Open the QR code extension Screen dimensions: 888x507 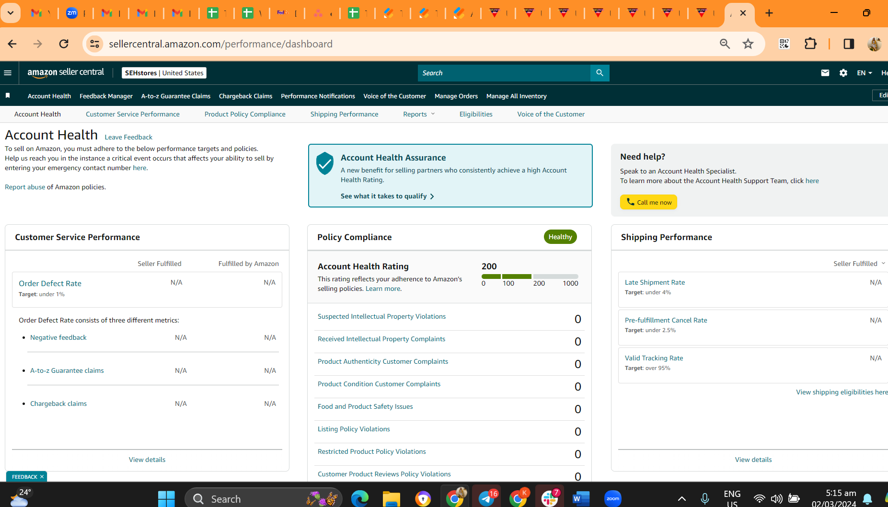coord(784,44)
